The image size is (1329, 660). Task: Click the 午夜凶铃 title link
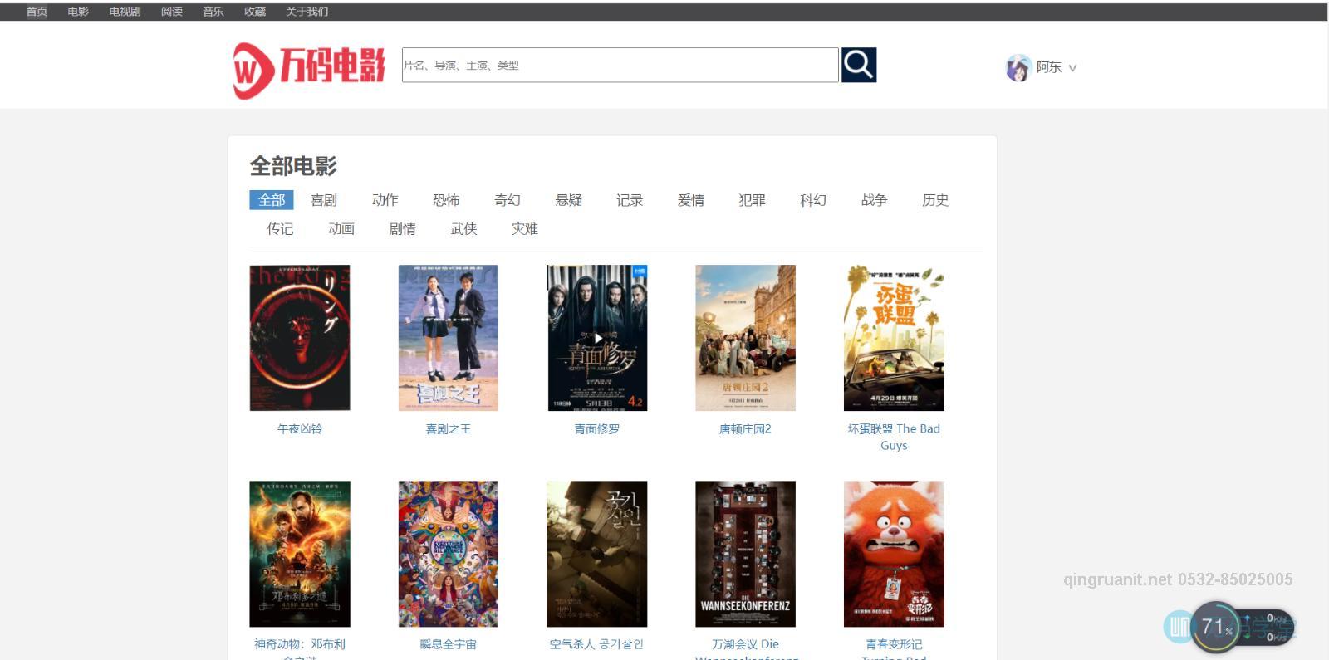(300, 429)
